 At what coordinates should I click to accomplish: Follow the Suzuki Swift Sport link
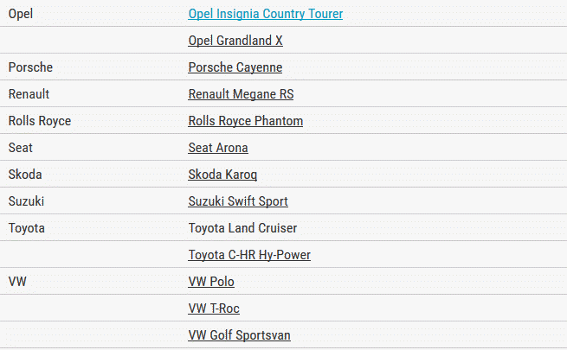[x=238, y=201]
